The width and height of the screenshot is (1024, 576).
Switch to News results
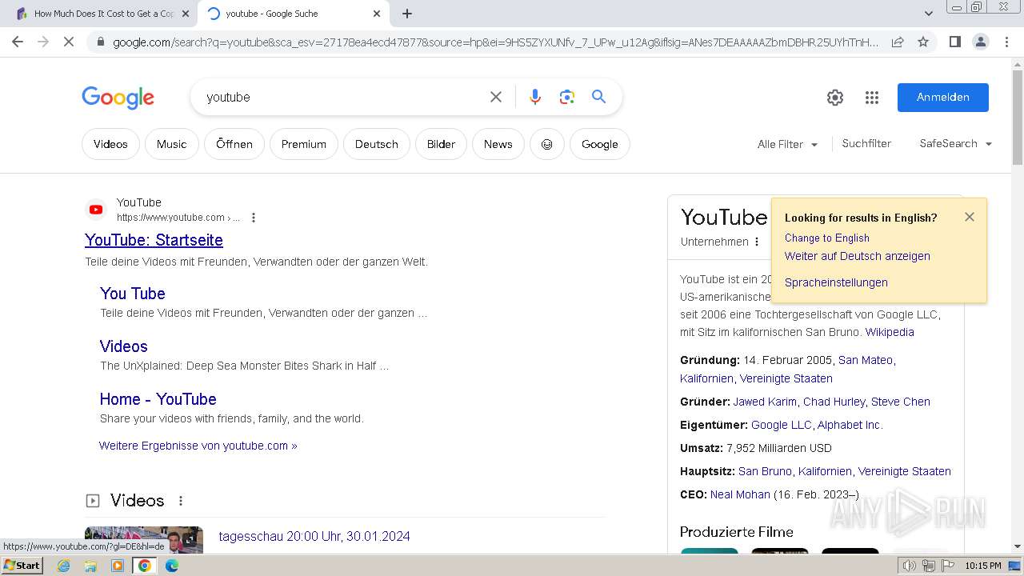498,144
